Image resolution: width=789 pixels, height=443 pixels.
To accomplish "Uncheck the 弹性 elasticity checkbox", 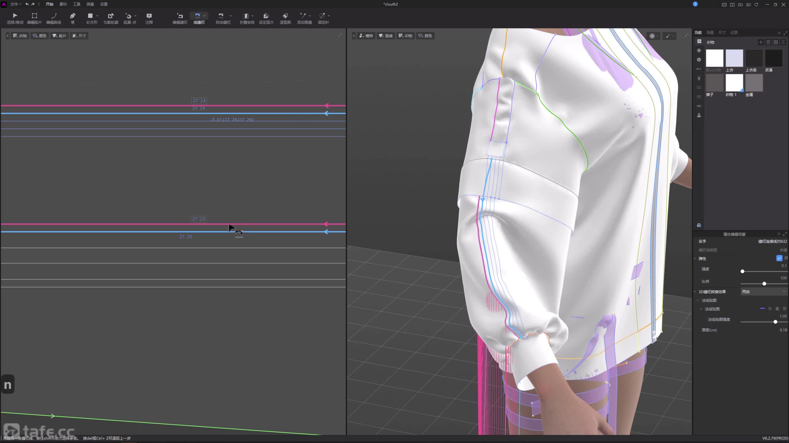I will [x=779, y=258].
